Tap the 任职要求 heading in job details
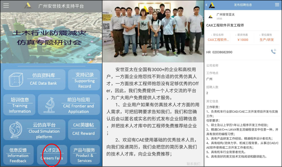The height and width of the screenshot is (167, 282). tap(213, 121)
